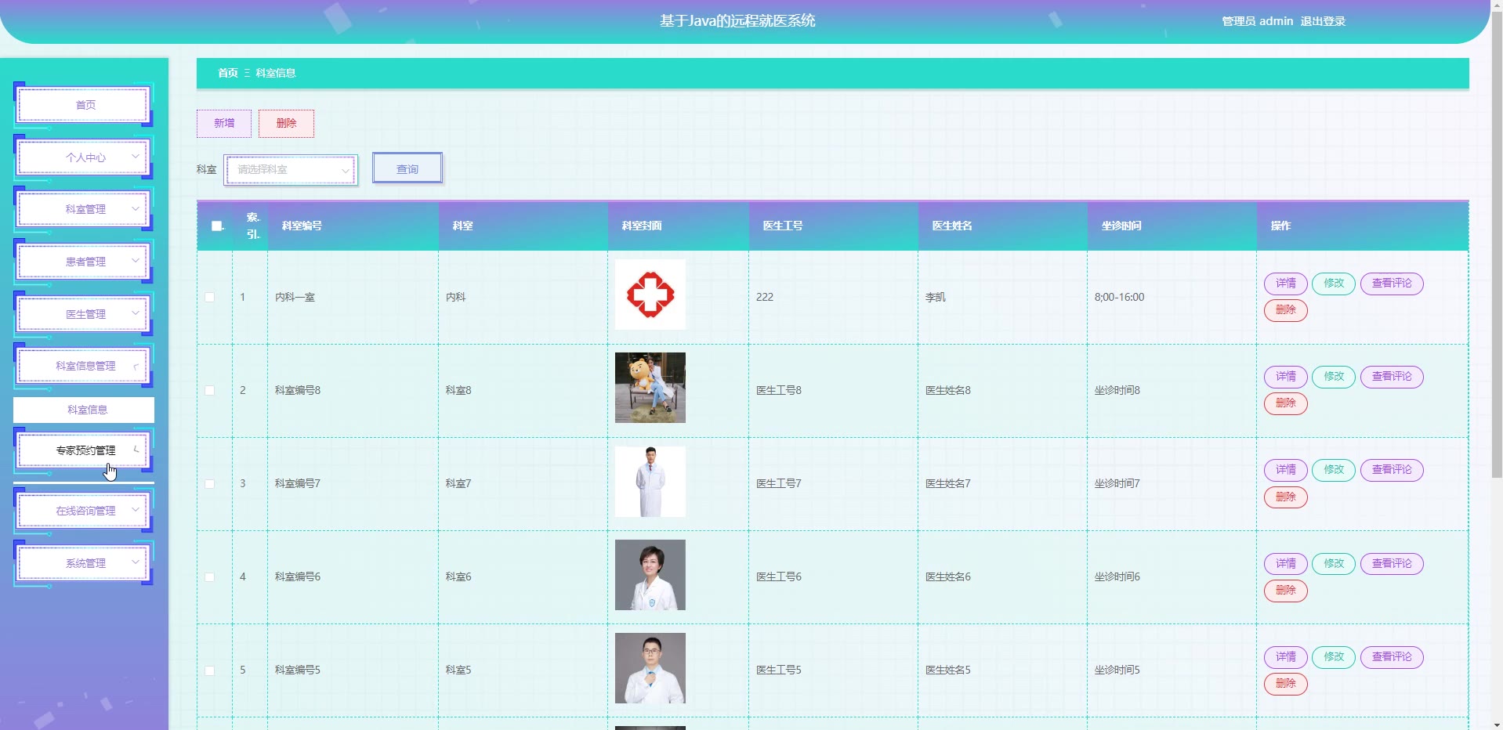1503x730 pixels.
Task: Open 查看评论 for 内科一室 row
Action: (x=1392, y=284)
